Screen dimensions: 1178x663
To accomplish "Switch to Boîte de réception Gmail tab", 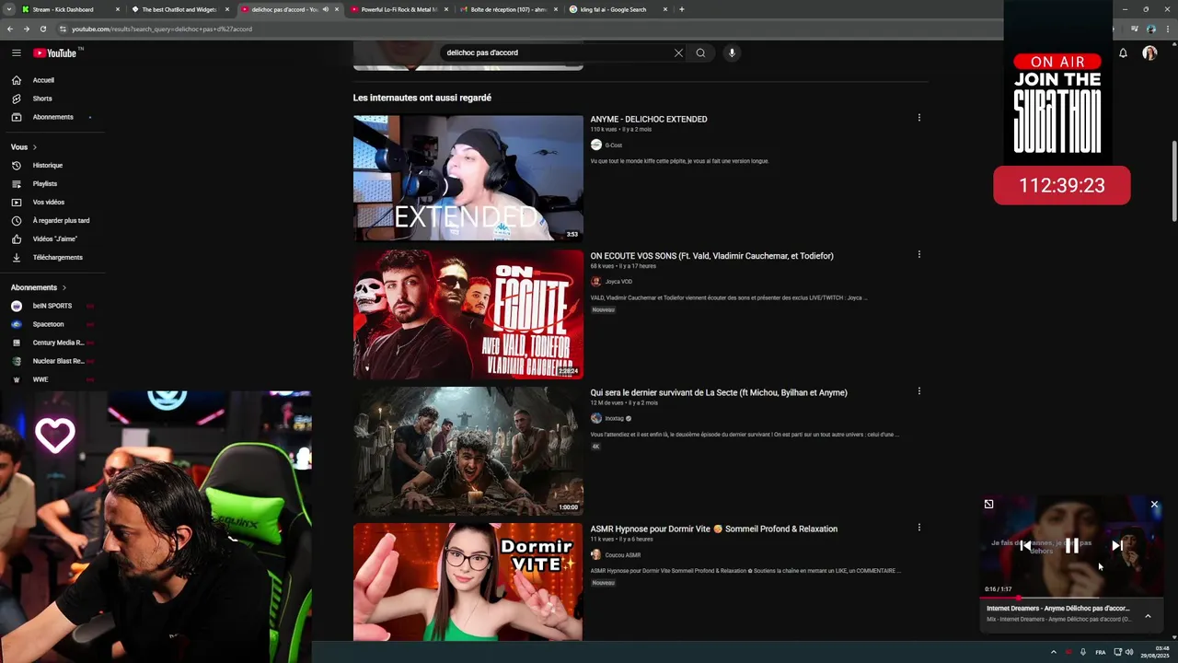I will point(508,9).
